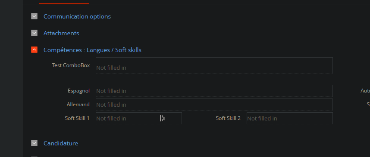370x157 pixels.
Task: Open the Candidature heading link
Action: [x=61, y=143]
